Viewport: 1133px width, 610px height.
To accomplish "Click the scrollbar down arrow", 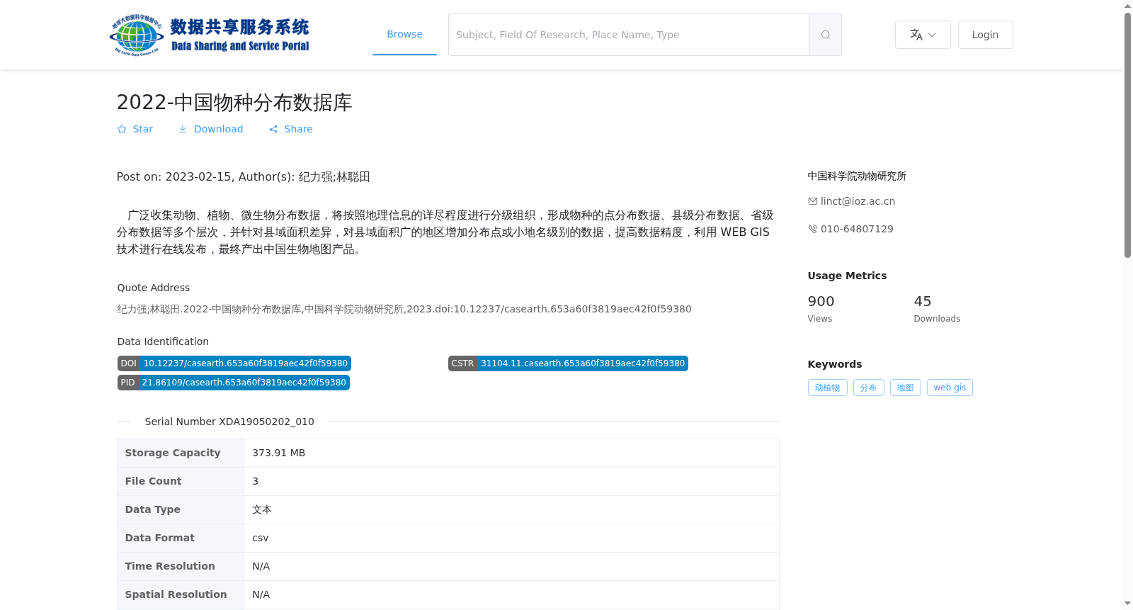I will click(1128, 604).
